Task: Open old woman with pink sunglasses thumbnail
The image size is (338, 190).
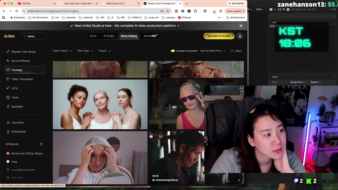Action: [x=177, y=104]
